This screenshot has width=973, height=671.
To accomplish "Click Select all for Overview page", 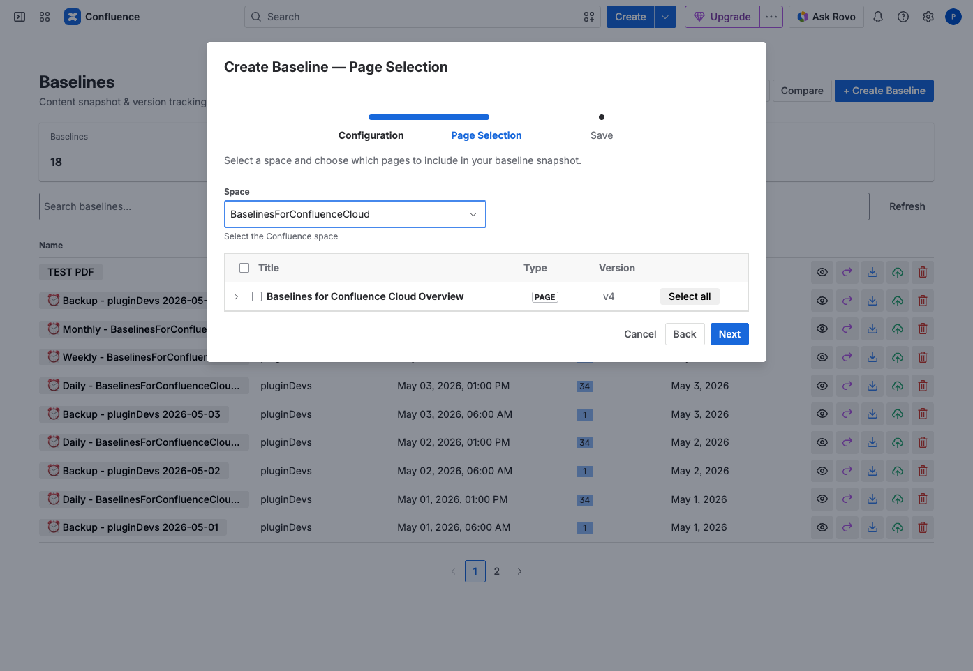I will click(x=690, y=296).
